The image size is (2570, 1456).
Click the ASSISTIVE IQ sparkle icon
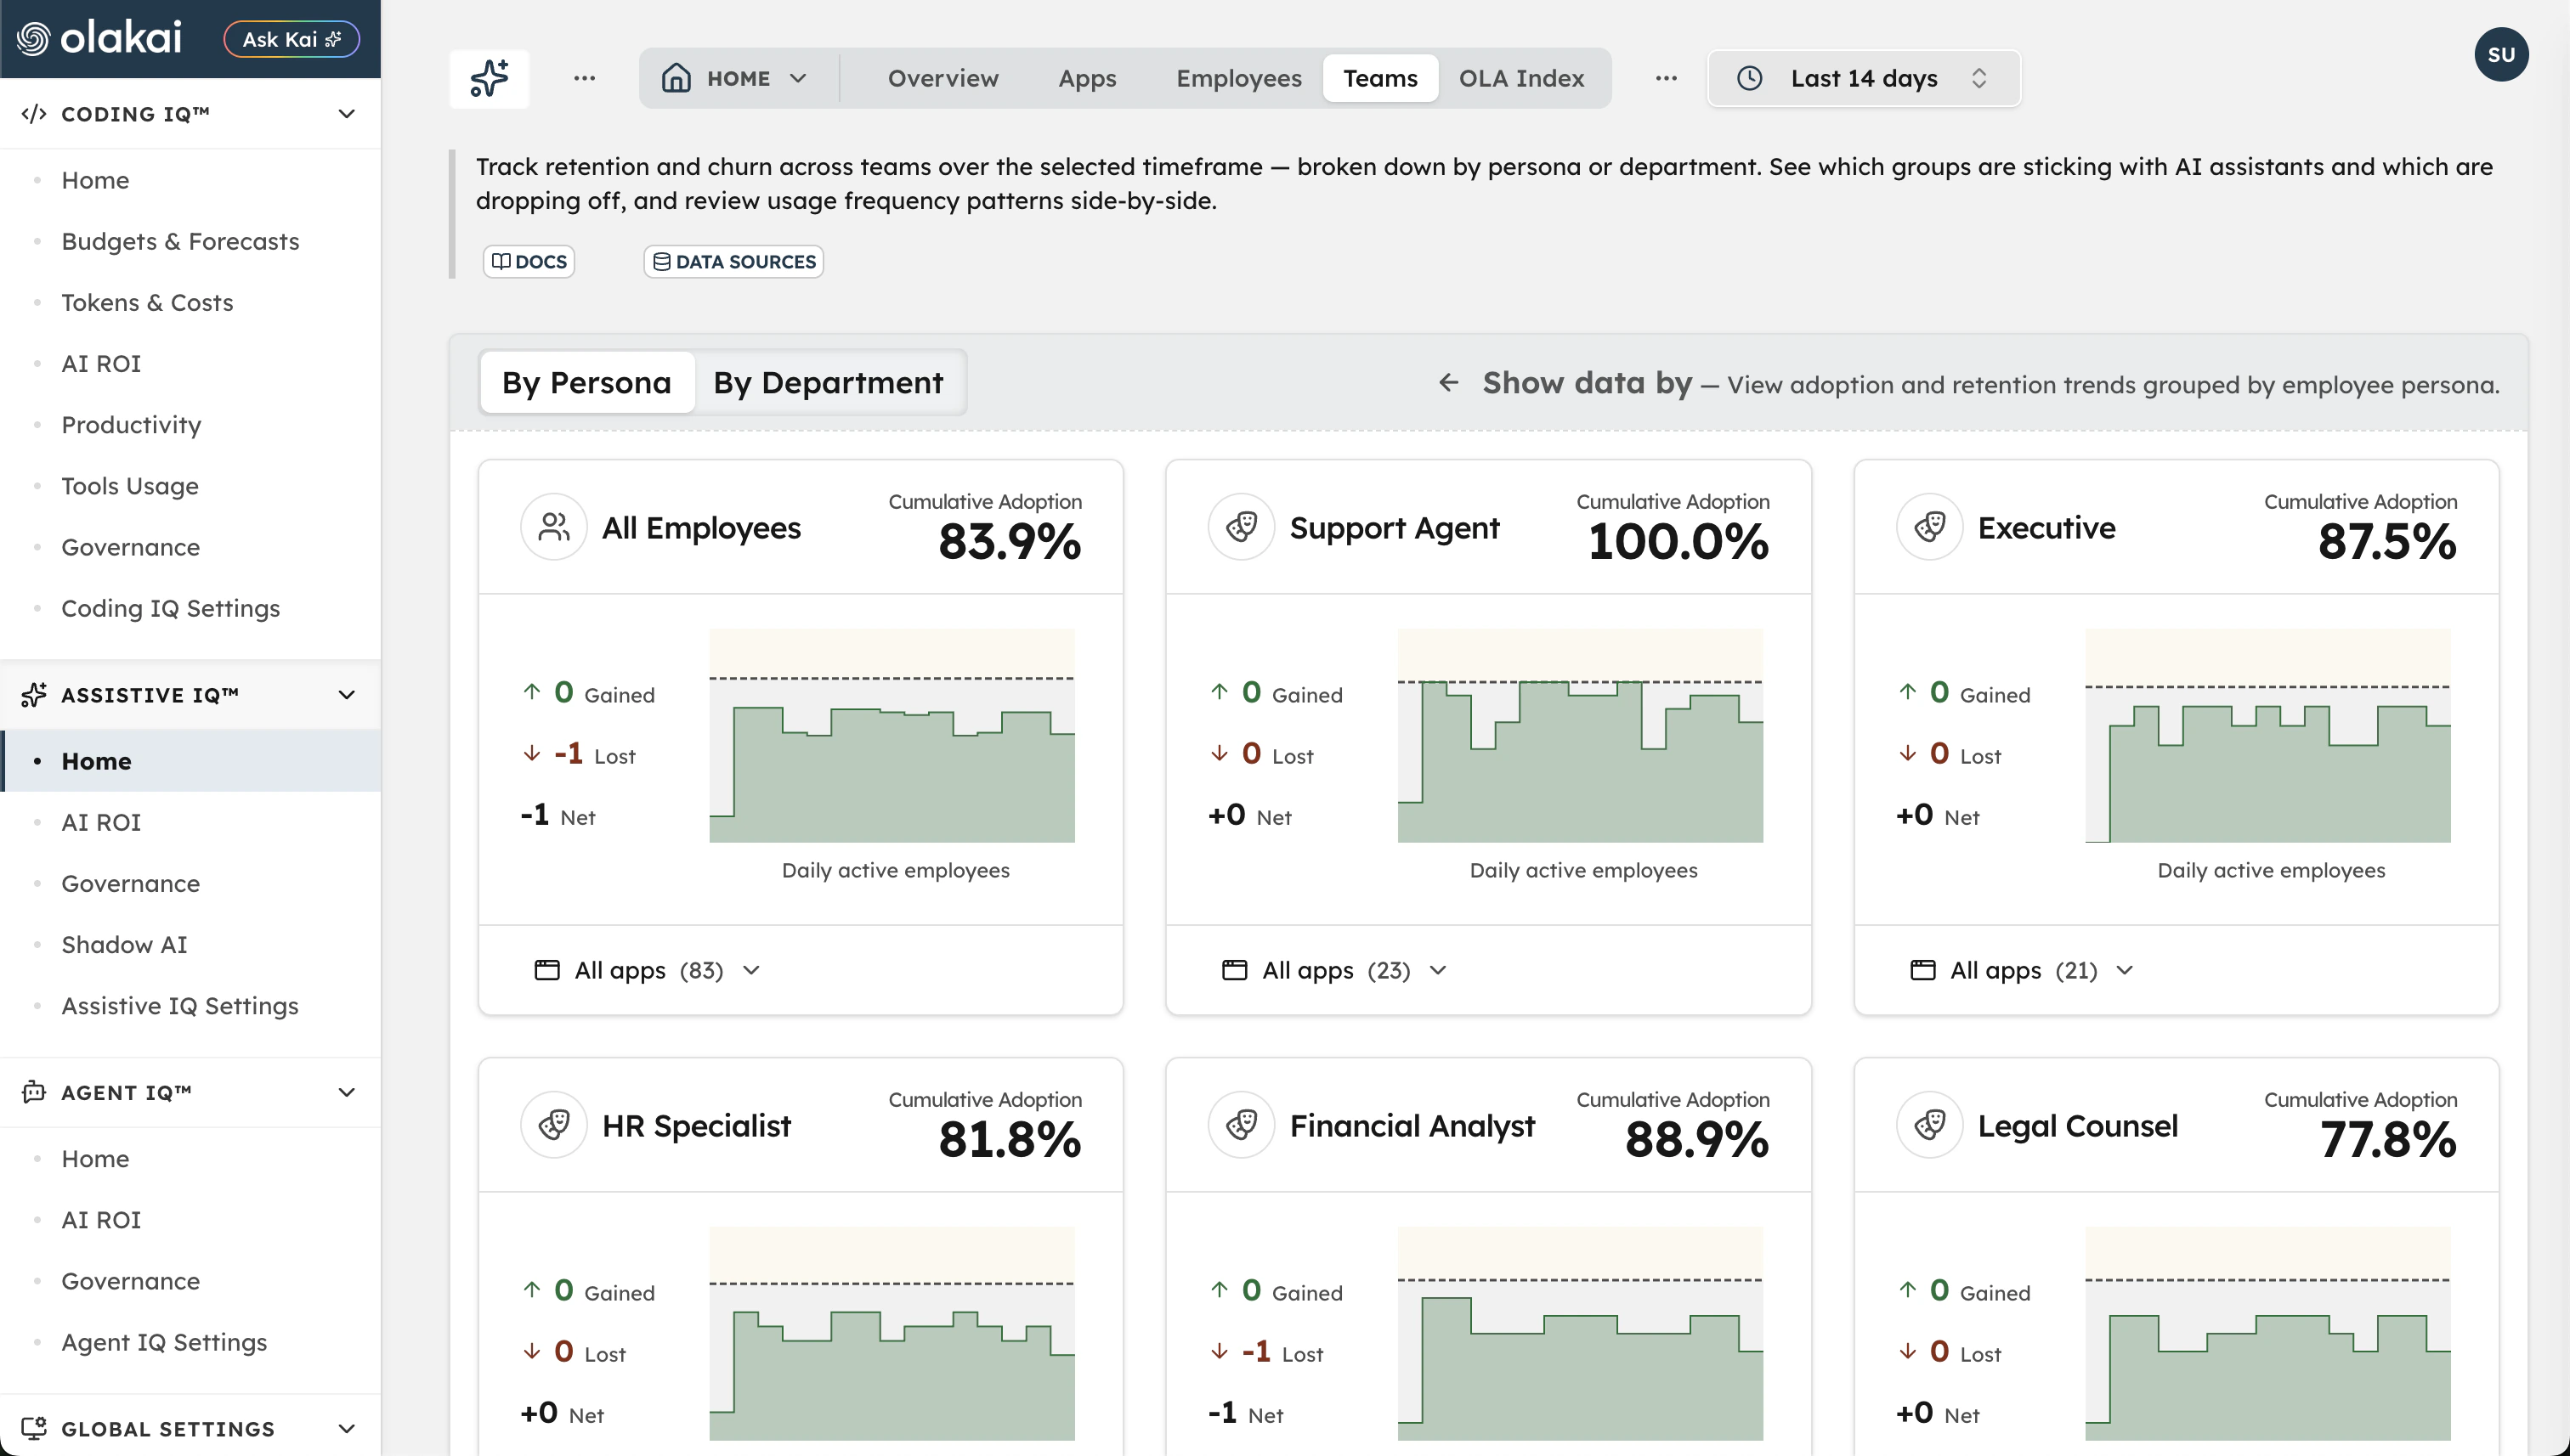tap(34, 695)
